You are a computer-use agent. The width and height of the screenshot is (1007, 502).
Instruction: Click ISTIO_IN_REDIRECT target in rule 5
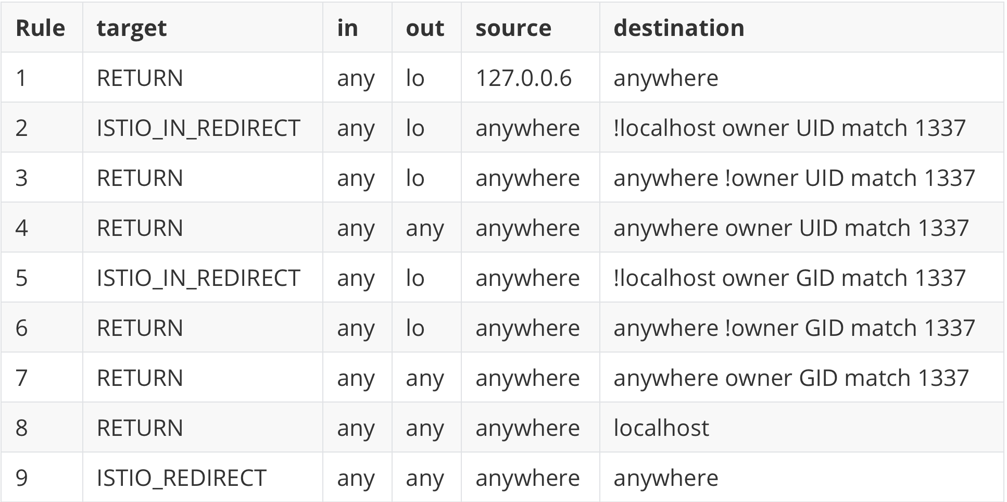tap(198, 278)
